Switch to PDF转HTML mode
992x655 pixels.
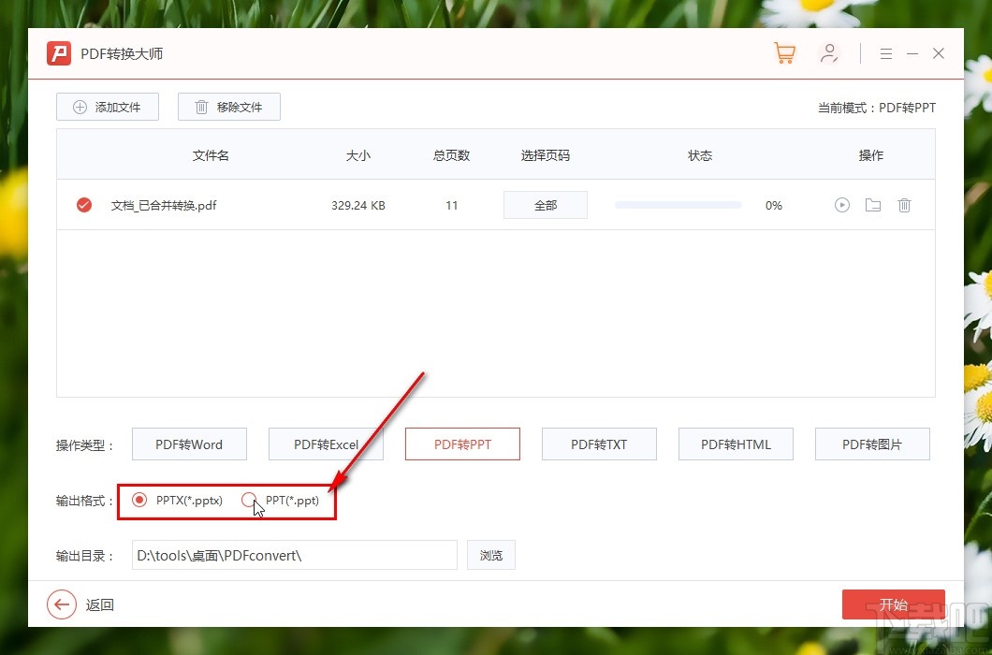(x=736, y=444)
